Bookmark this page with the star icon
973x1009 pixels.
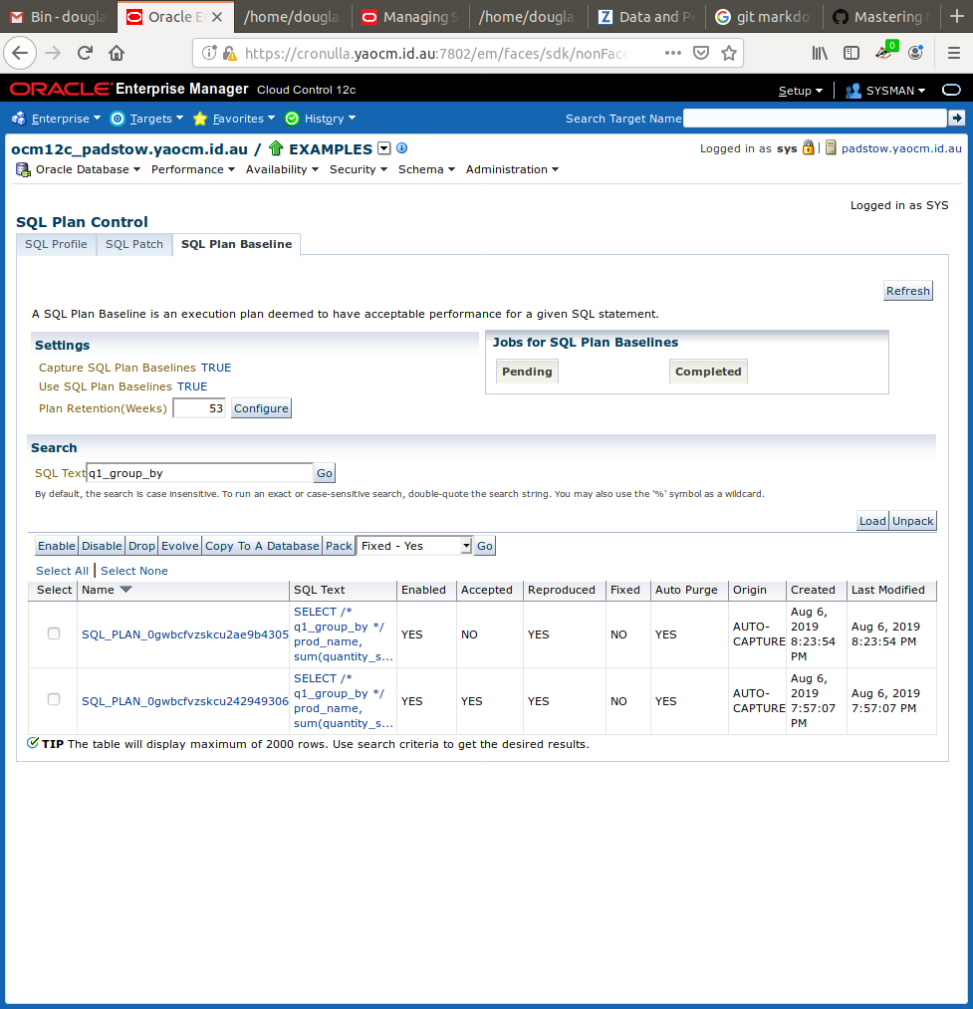click(x=728, y=53)
